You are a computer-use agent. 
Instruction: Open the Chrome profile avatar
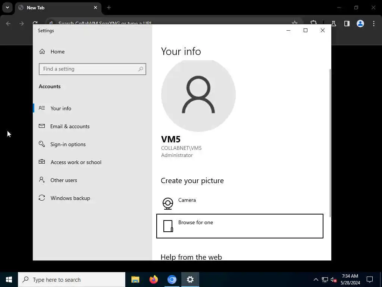click(x=360, y=24)
